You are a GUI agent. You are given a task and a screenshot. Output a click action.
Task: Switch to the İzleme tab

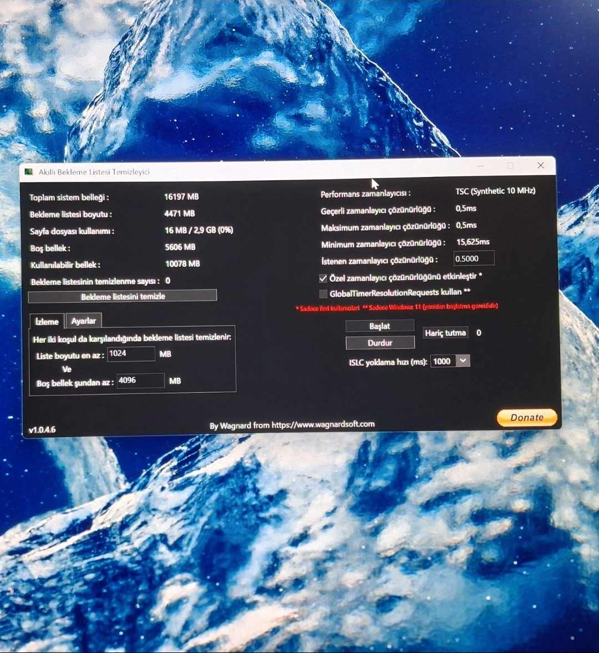47,321
